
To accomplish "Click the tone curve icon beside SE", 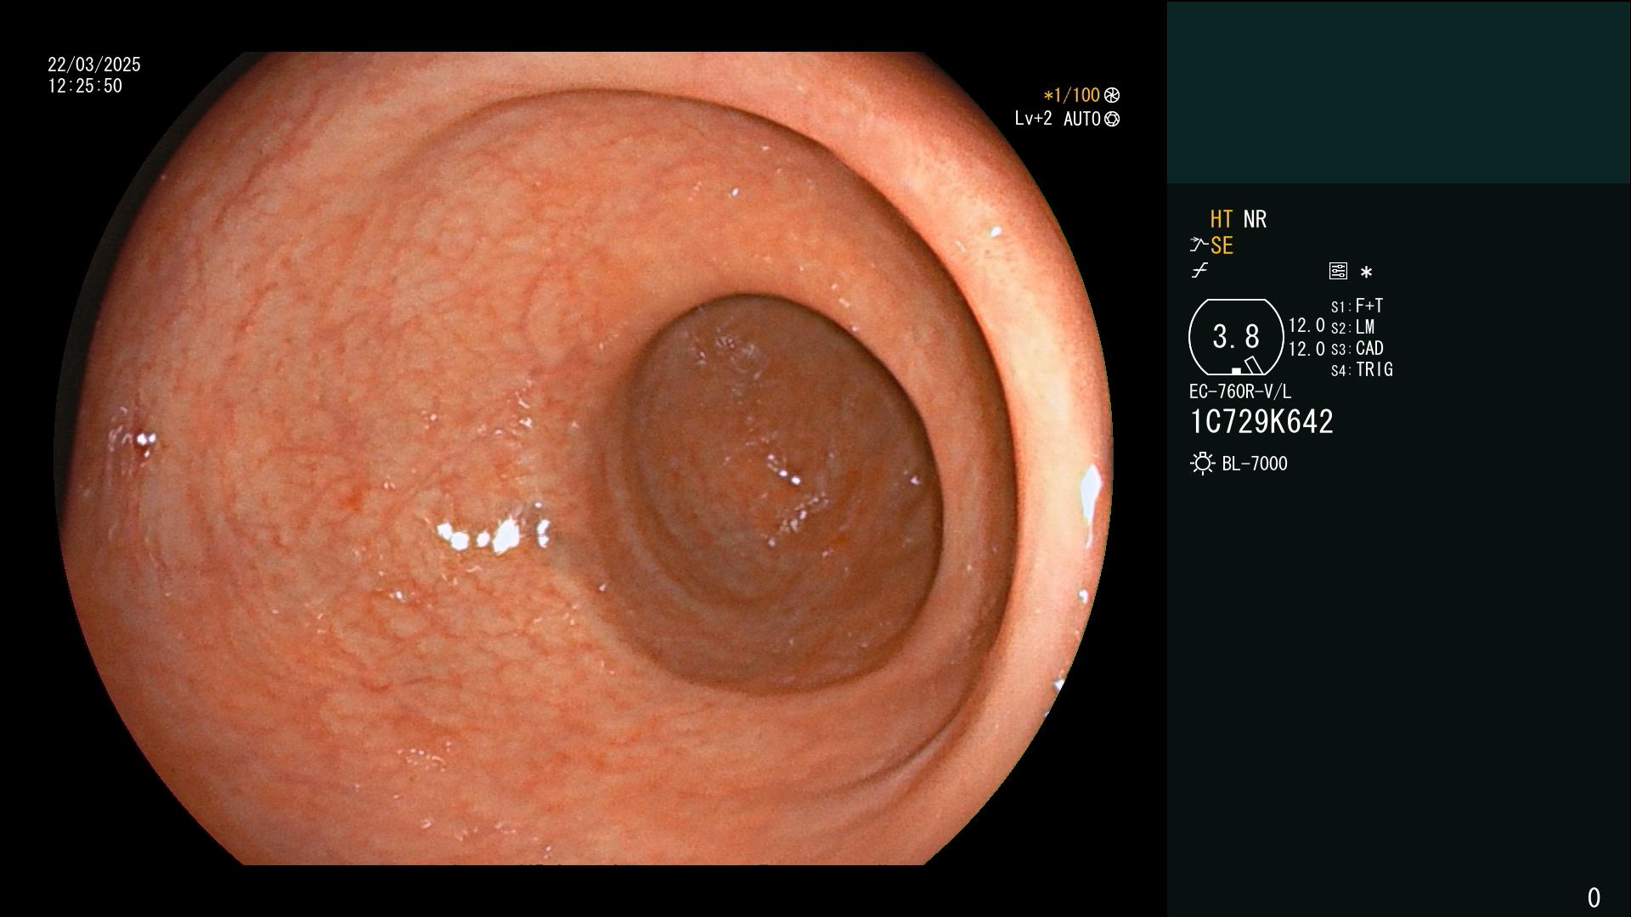I will pos(1199,245).
